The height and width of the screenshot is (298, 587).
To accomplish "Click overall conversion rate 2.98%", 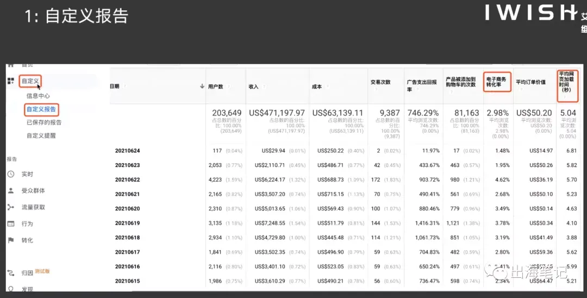I will click(497, 113).
